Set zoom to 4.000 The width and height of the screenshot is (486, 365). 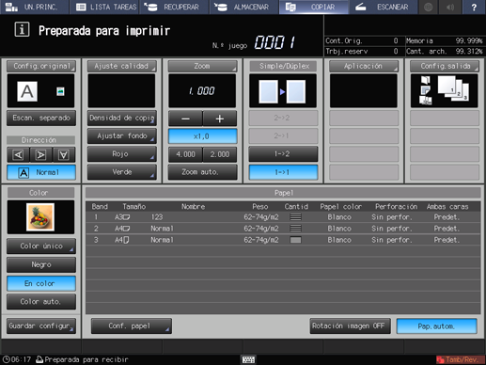point(185,154)
